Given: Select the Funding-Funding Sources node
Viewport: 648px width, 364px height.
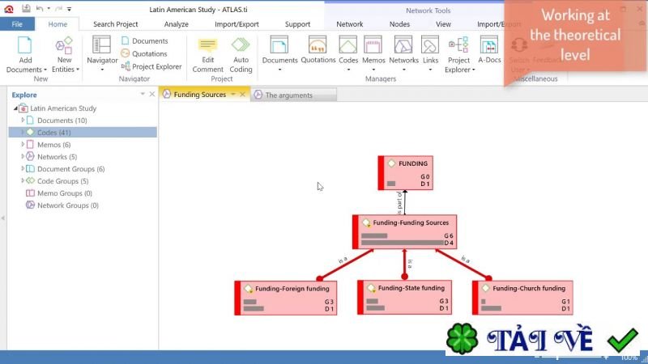Looking at the screenshot, I should click(x=404, y=232).
